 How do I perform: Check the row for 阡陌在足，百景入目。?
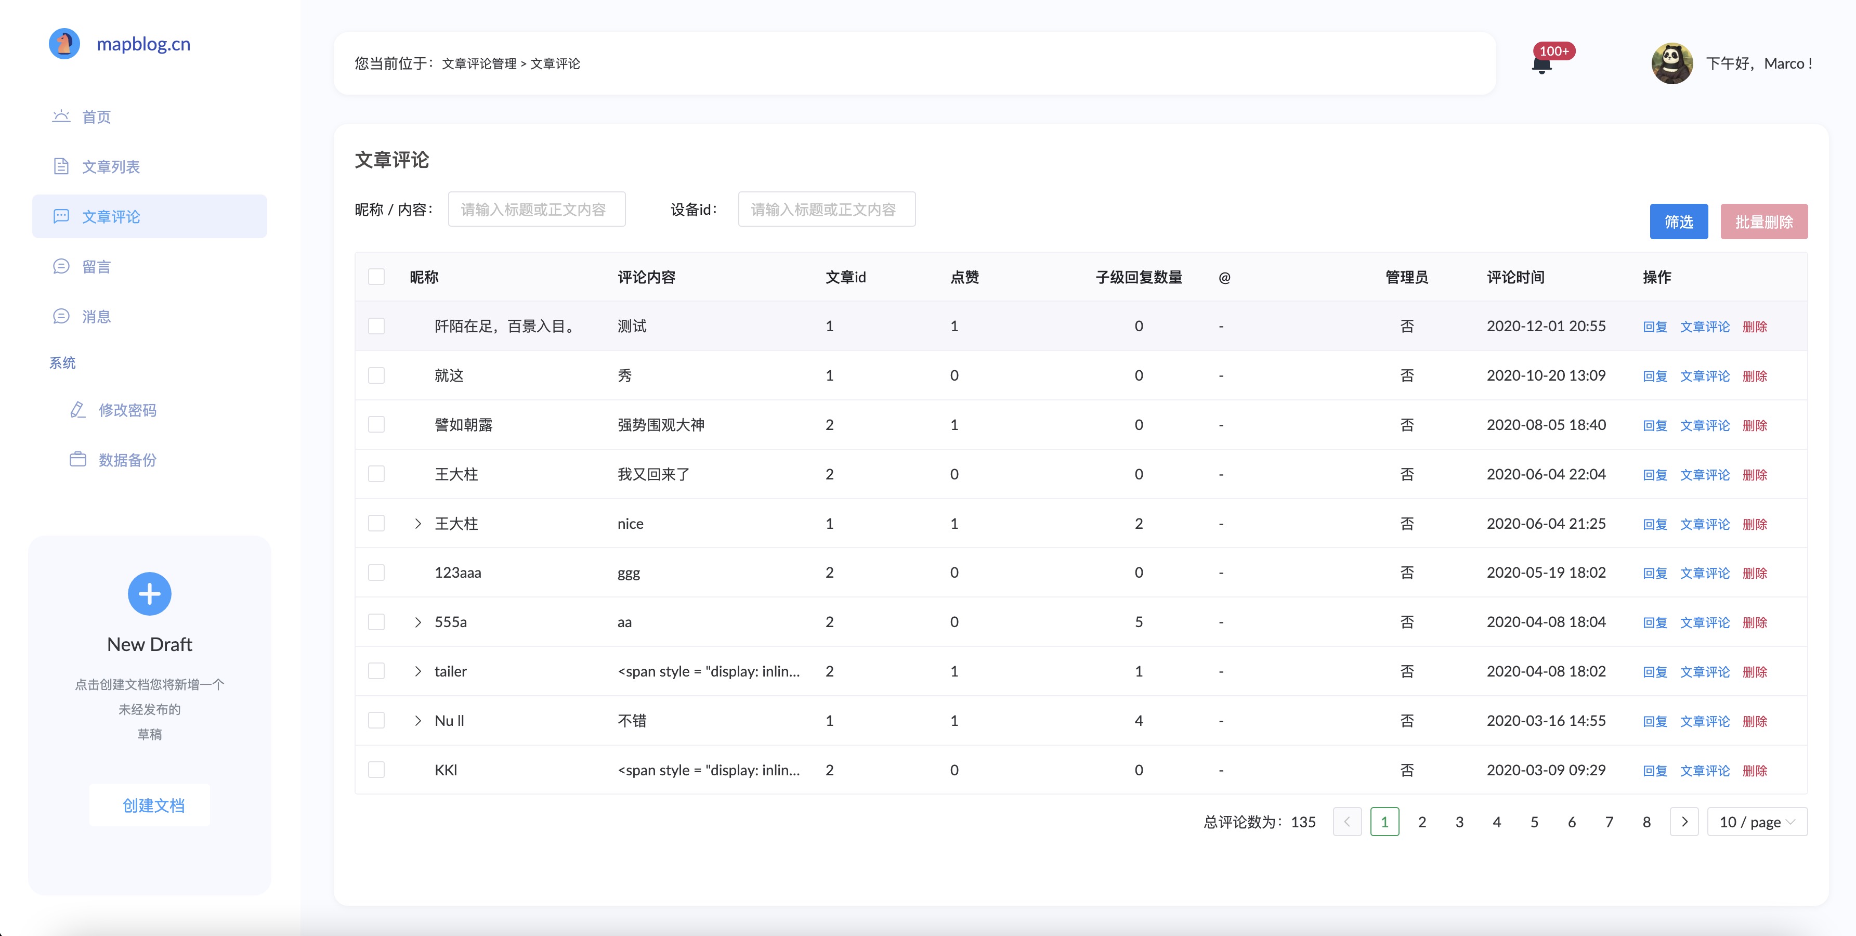376,326
